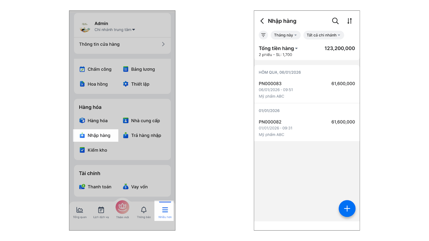Viewport: 429px width, 241px height.
Task: Switch to Thông báo tab
Action: coord(144,212)
